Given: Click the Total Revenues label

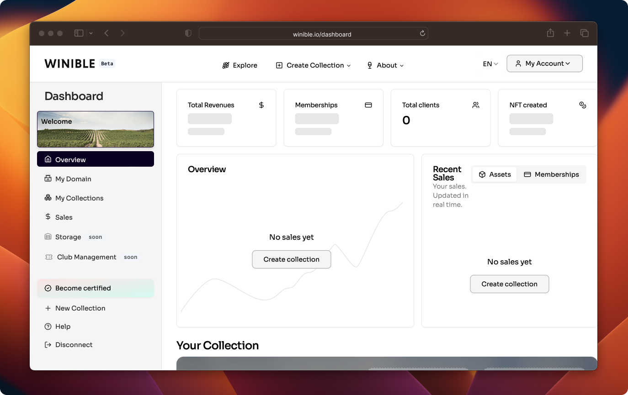Looking at the screenshot, I should click(211, 105).
